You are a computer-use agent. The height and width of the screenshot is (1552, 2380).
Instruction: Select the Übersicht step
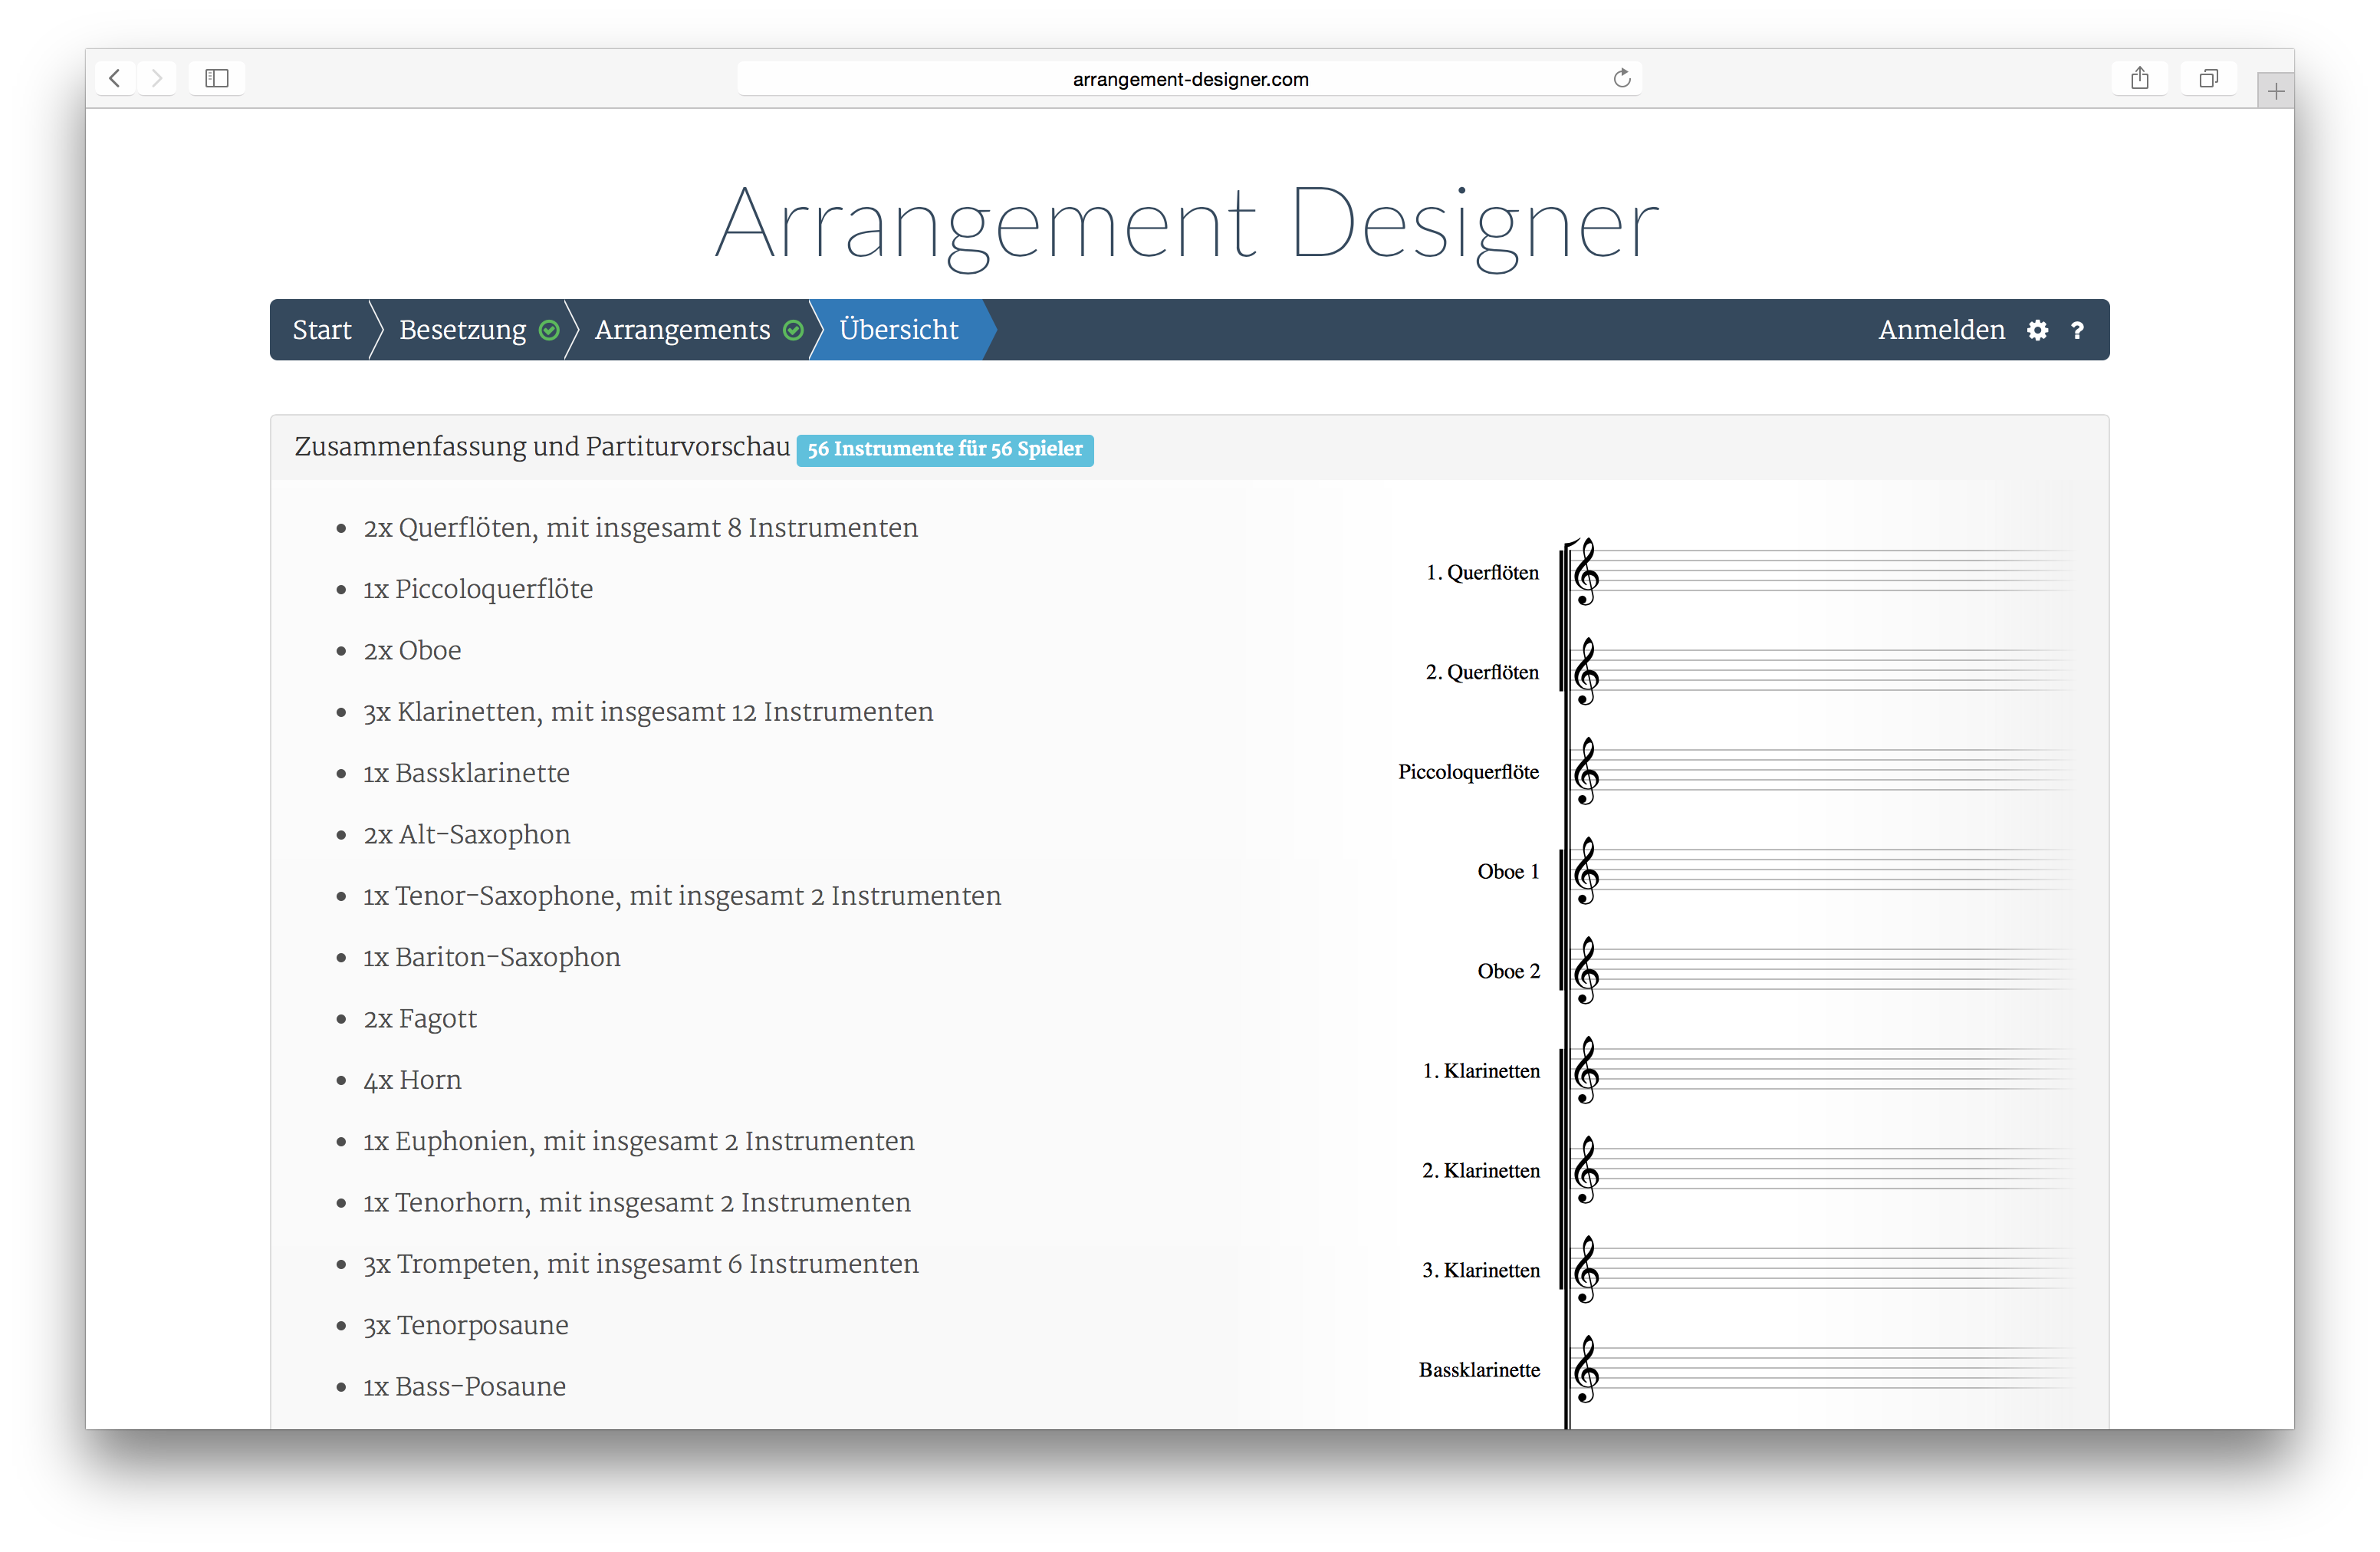898,330
